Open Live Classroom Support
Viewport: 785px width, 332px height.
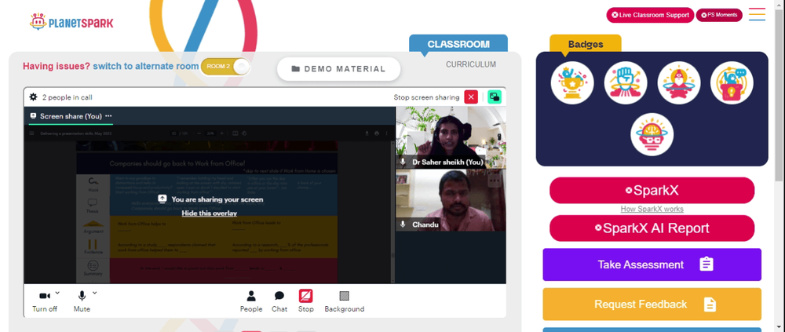(x=650, y=15)
